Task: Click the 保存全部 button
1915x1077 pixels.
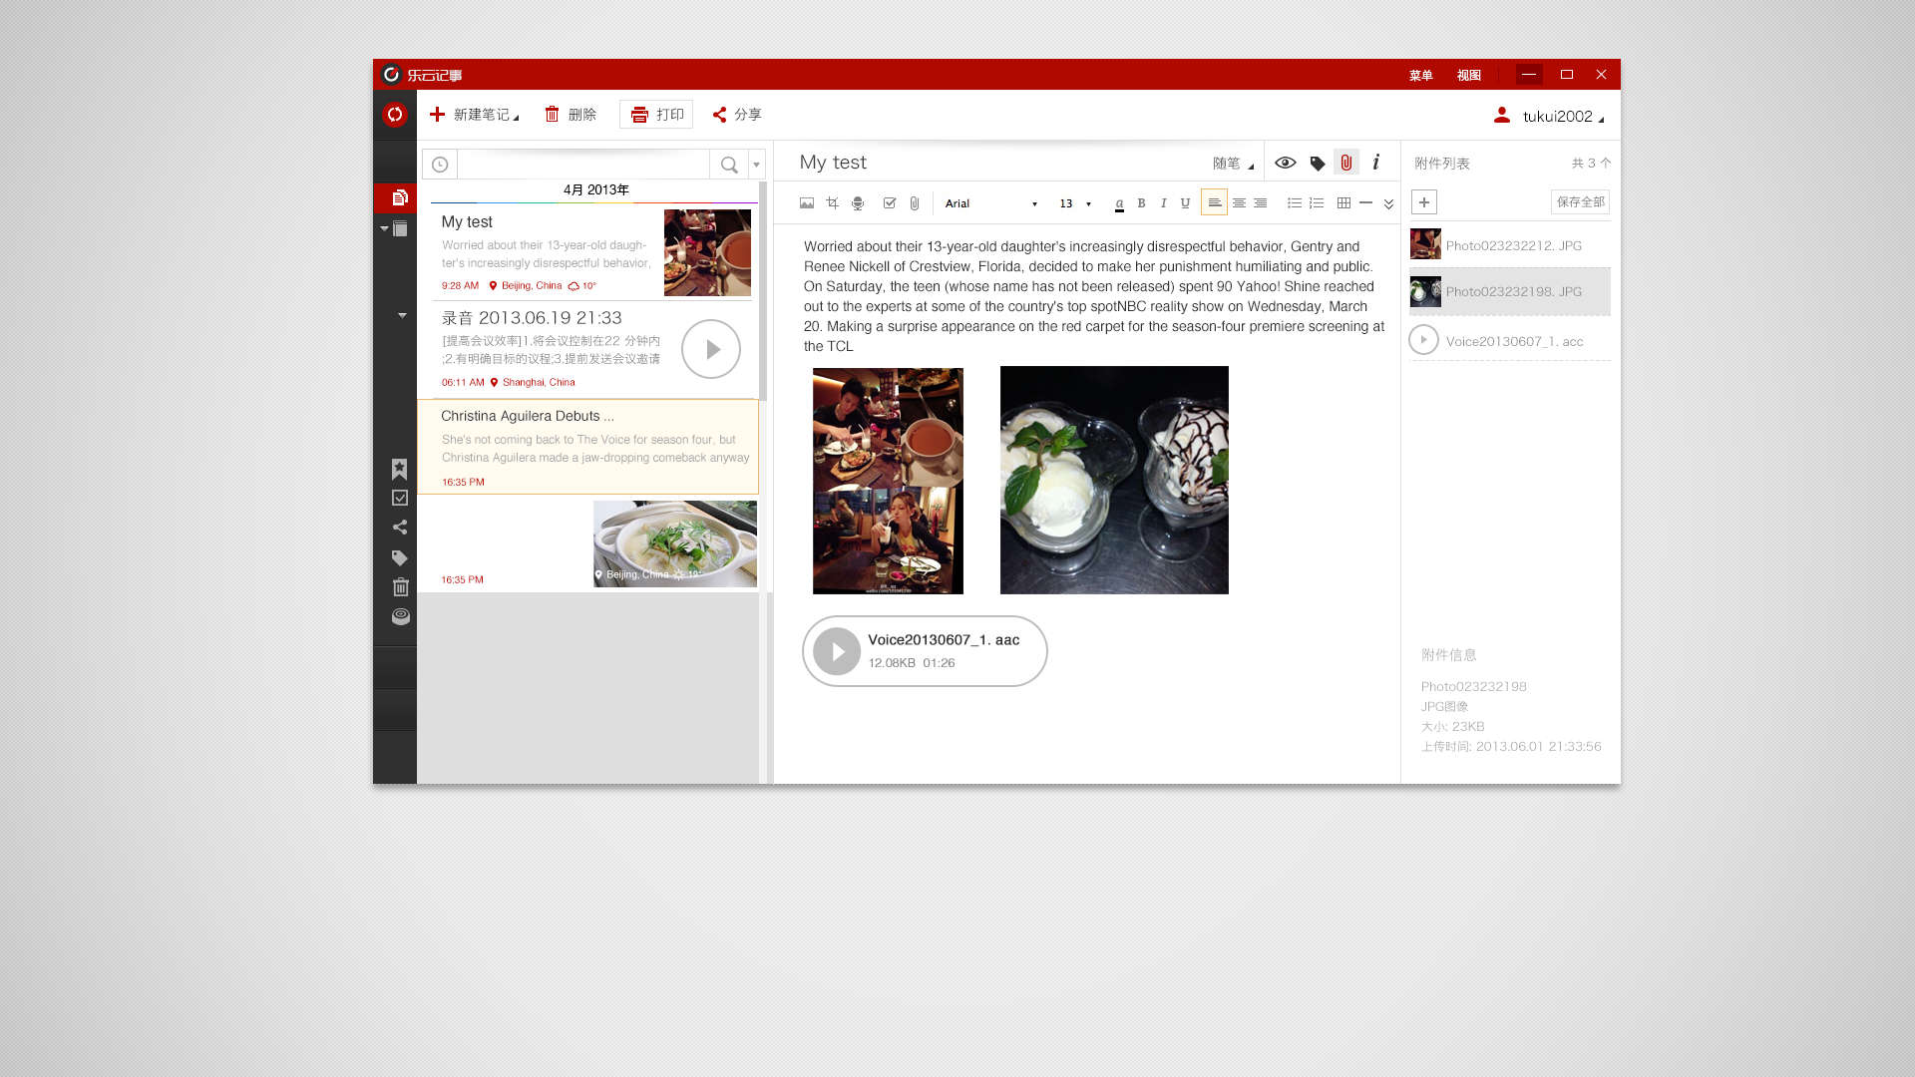Action: [x=1580, y=202]
